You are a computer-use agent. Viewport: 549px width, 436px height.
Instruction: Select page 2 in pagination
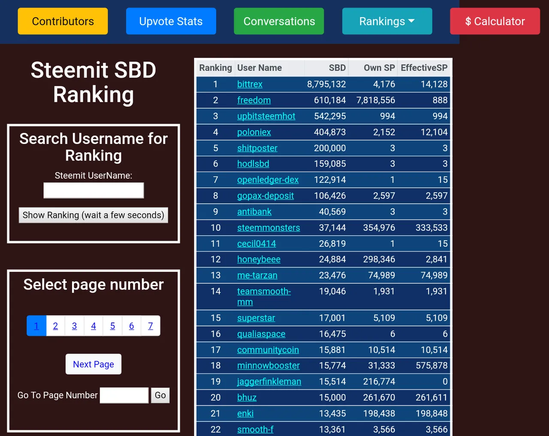(55, 326)
